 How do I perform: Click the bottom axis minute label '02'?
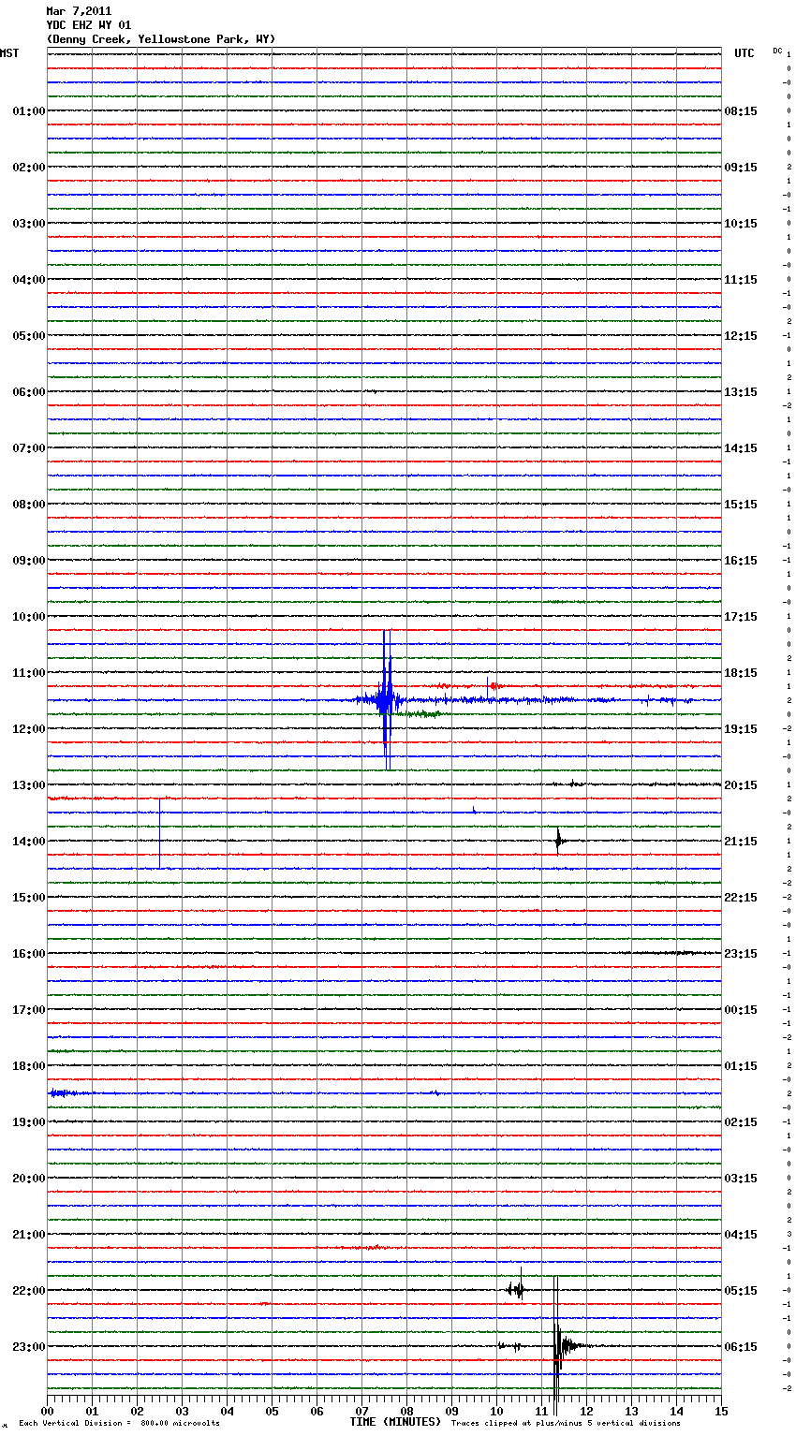coord(137,1411)
